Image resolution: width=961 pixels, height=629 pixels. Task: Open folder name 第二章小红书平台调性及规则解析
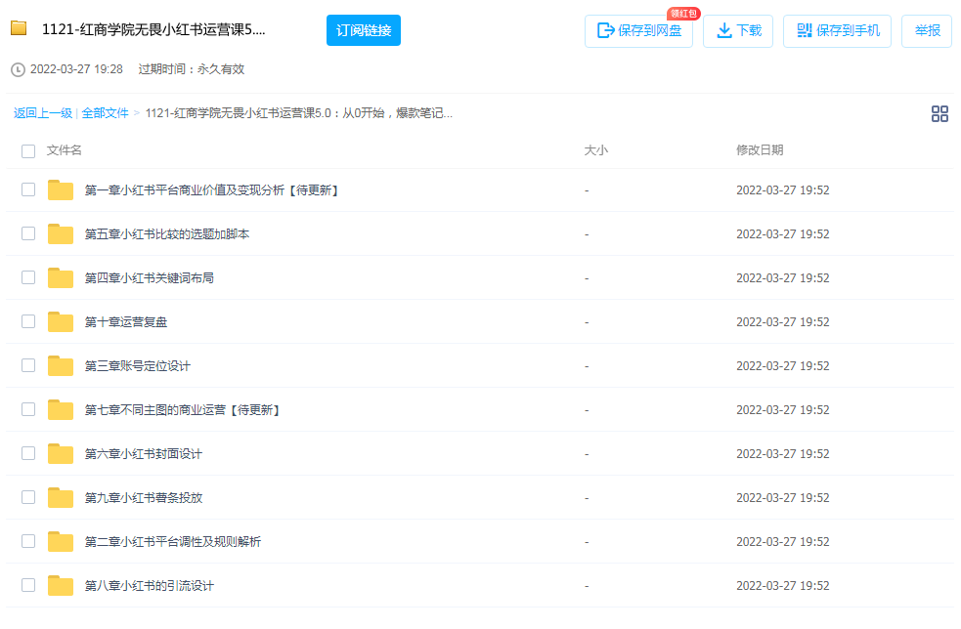tap(173, 542)
